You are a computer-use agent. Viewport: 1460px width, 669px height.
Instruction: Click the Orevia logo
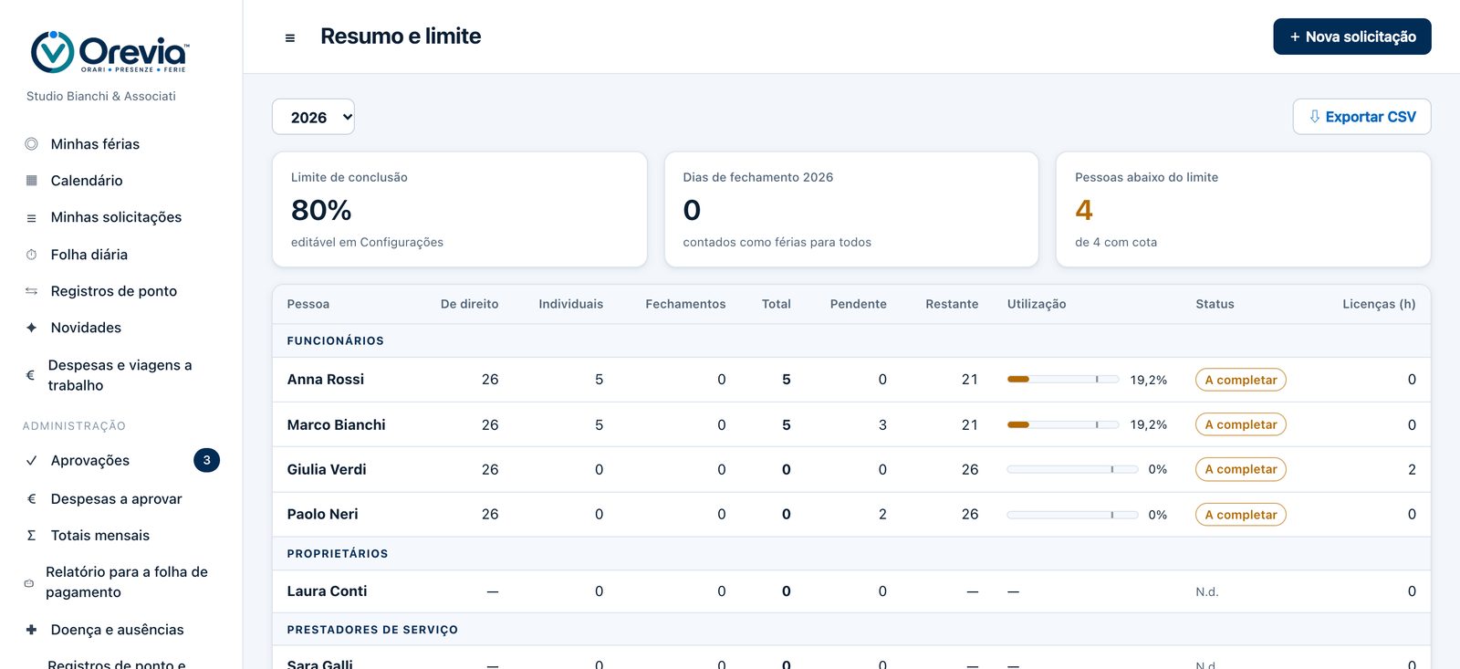109,52
